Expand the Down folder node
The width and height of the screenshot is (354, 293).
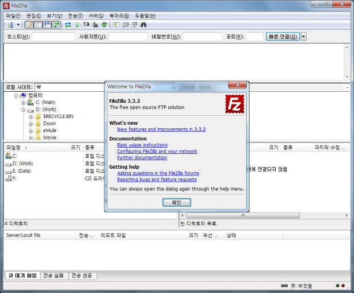[31, 124]
